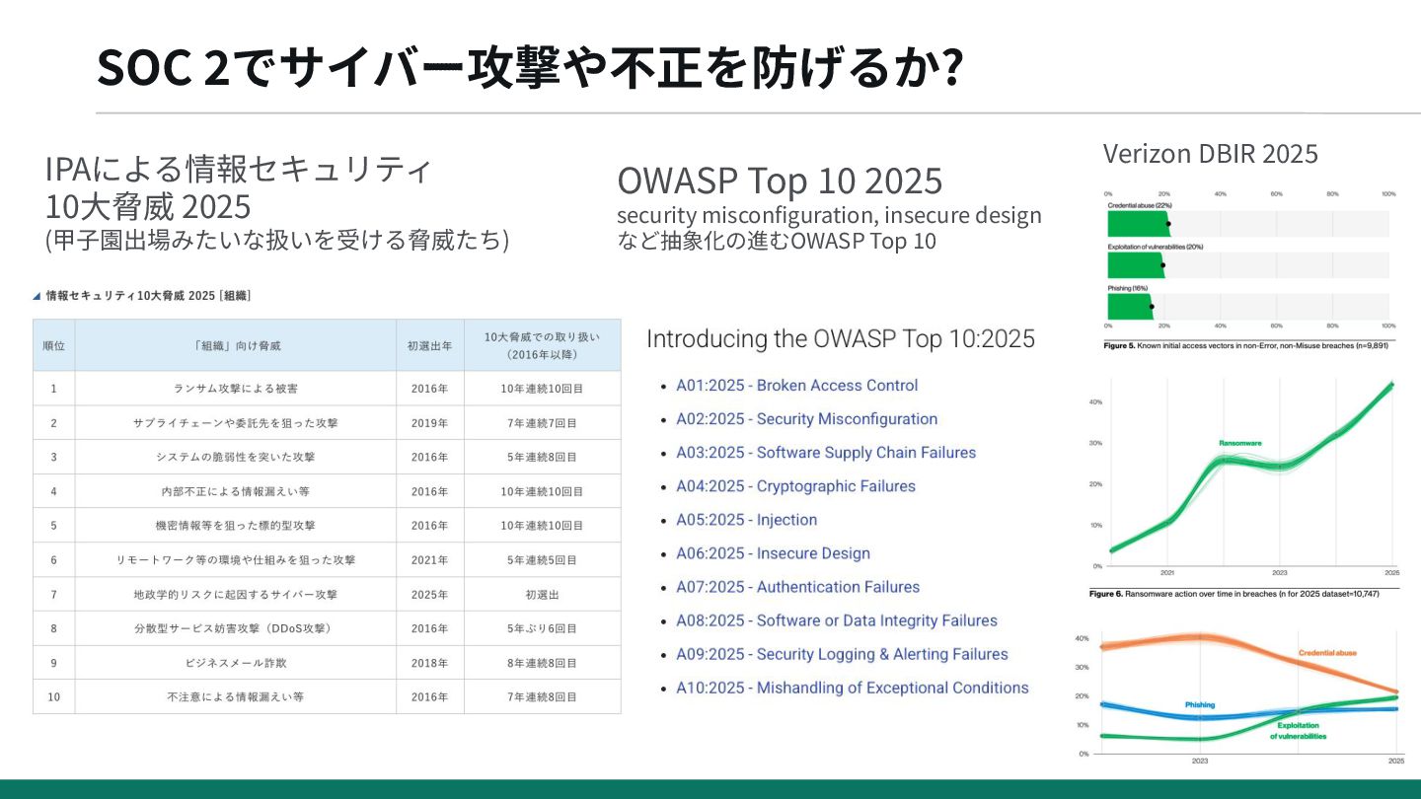
Task: Select the 機密情報等を狙った標的型攻撃 cell
Action: (x=236, y=525)
